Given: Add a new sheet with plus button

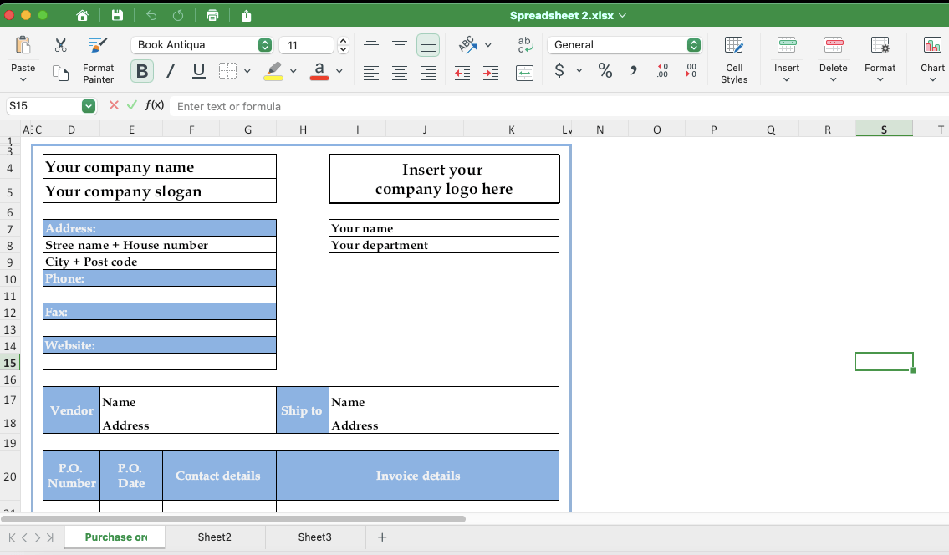Looking at the screenshot, I should pos(382,537).
